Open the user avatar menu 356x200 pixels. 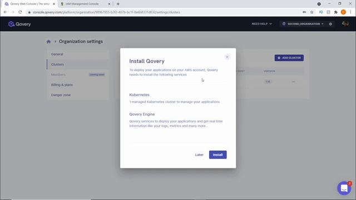pyautogui.click(x=345, y=23)
